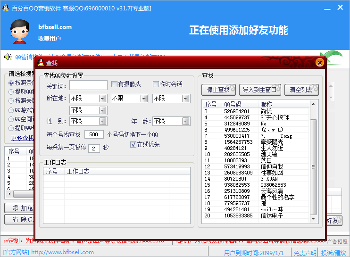Expand the 性别 dropdown

(x=102, y=121)
